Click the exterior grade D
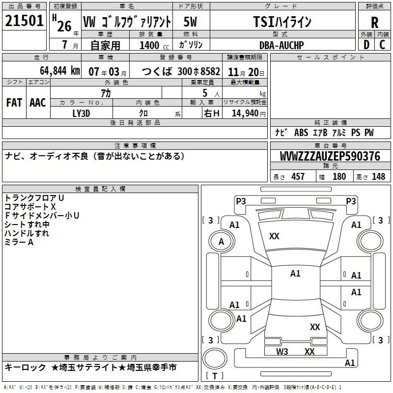 (x=366, y=45)
